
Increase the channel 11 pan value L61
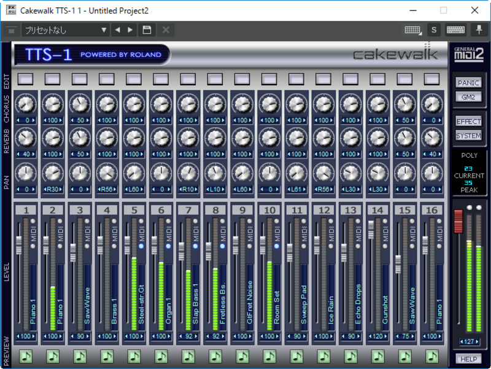[x=304, y=189]
